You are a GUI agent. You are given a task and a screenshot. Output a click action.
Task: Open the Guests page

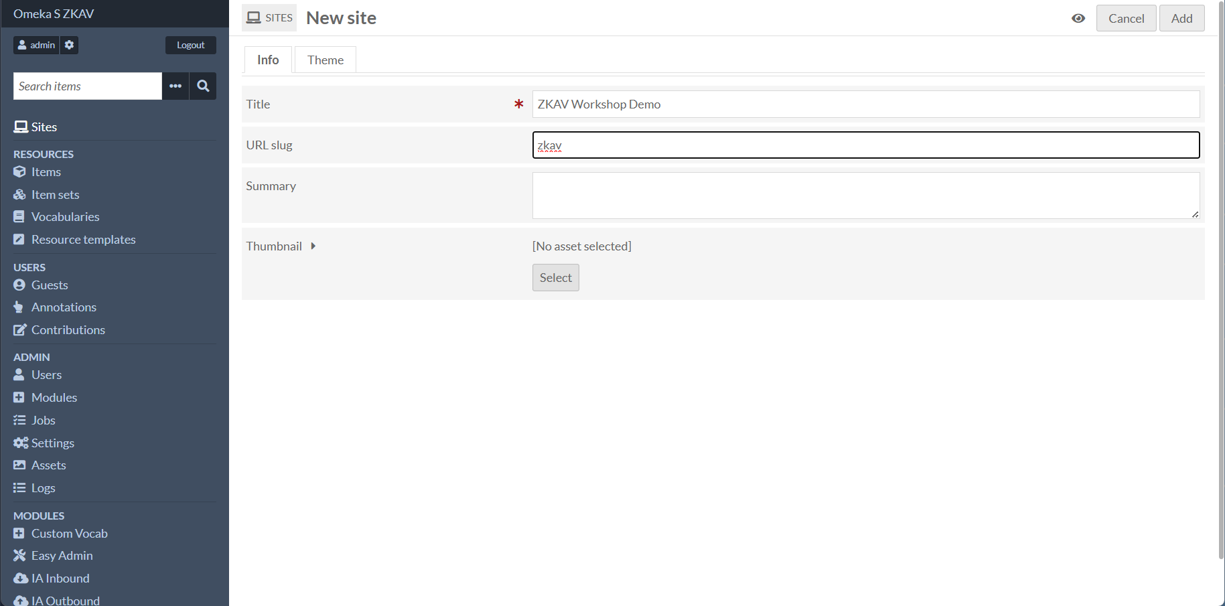click(x=50, y=285)
